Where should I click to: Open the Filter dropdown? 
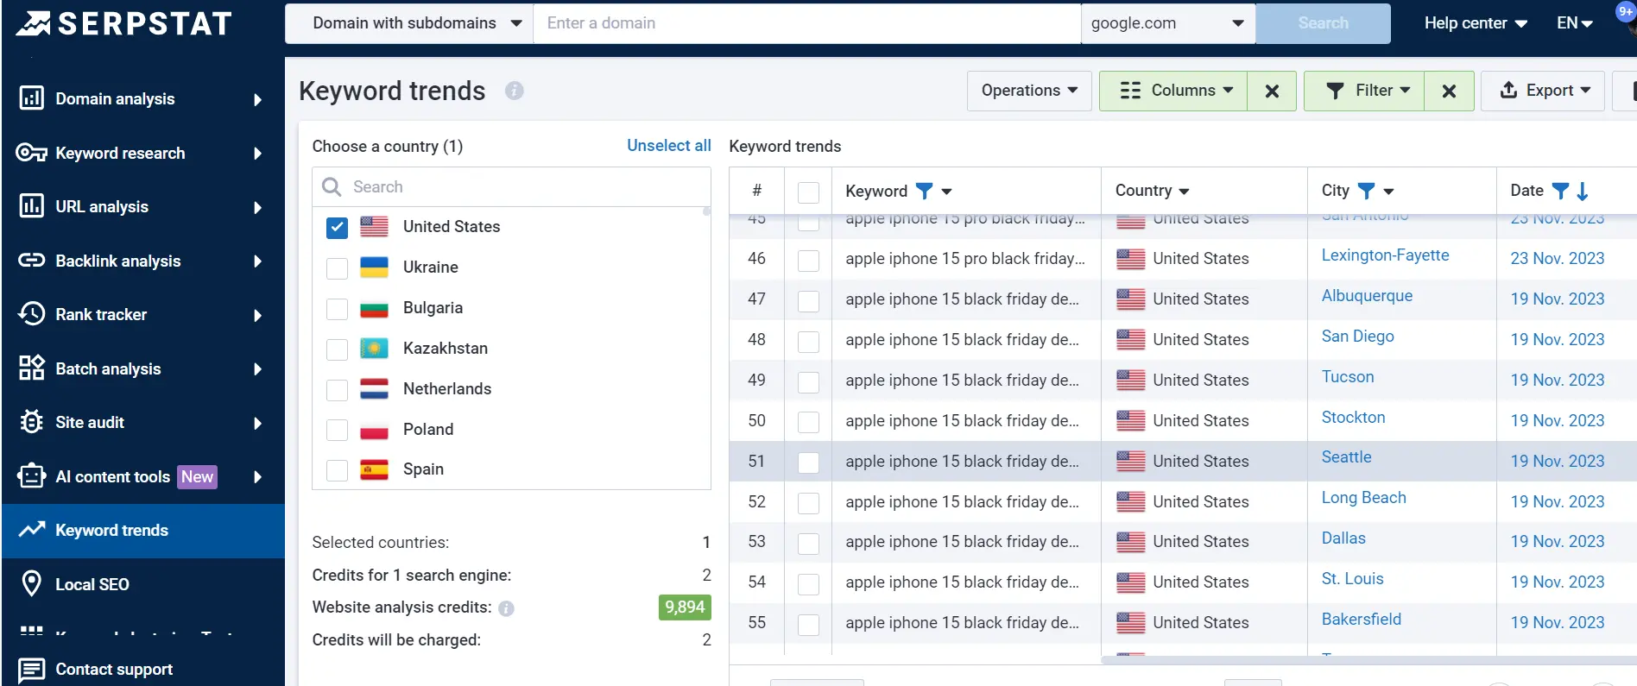1364,91
